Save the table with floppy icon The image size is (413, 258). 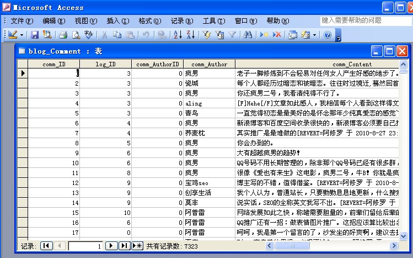35,35
